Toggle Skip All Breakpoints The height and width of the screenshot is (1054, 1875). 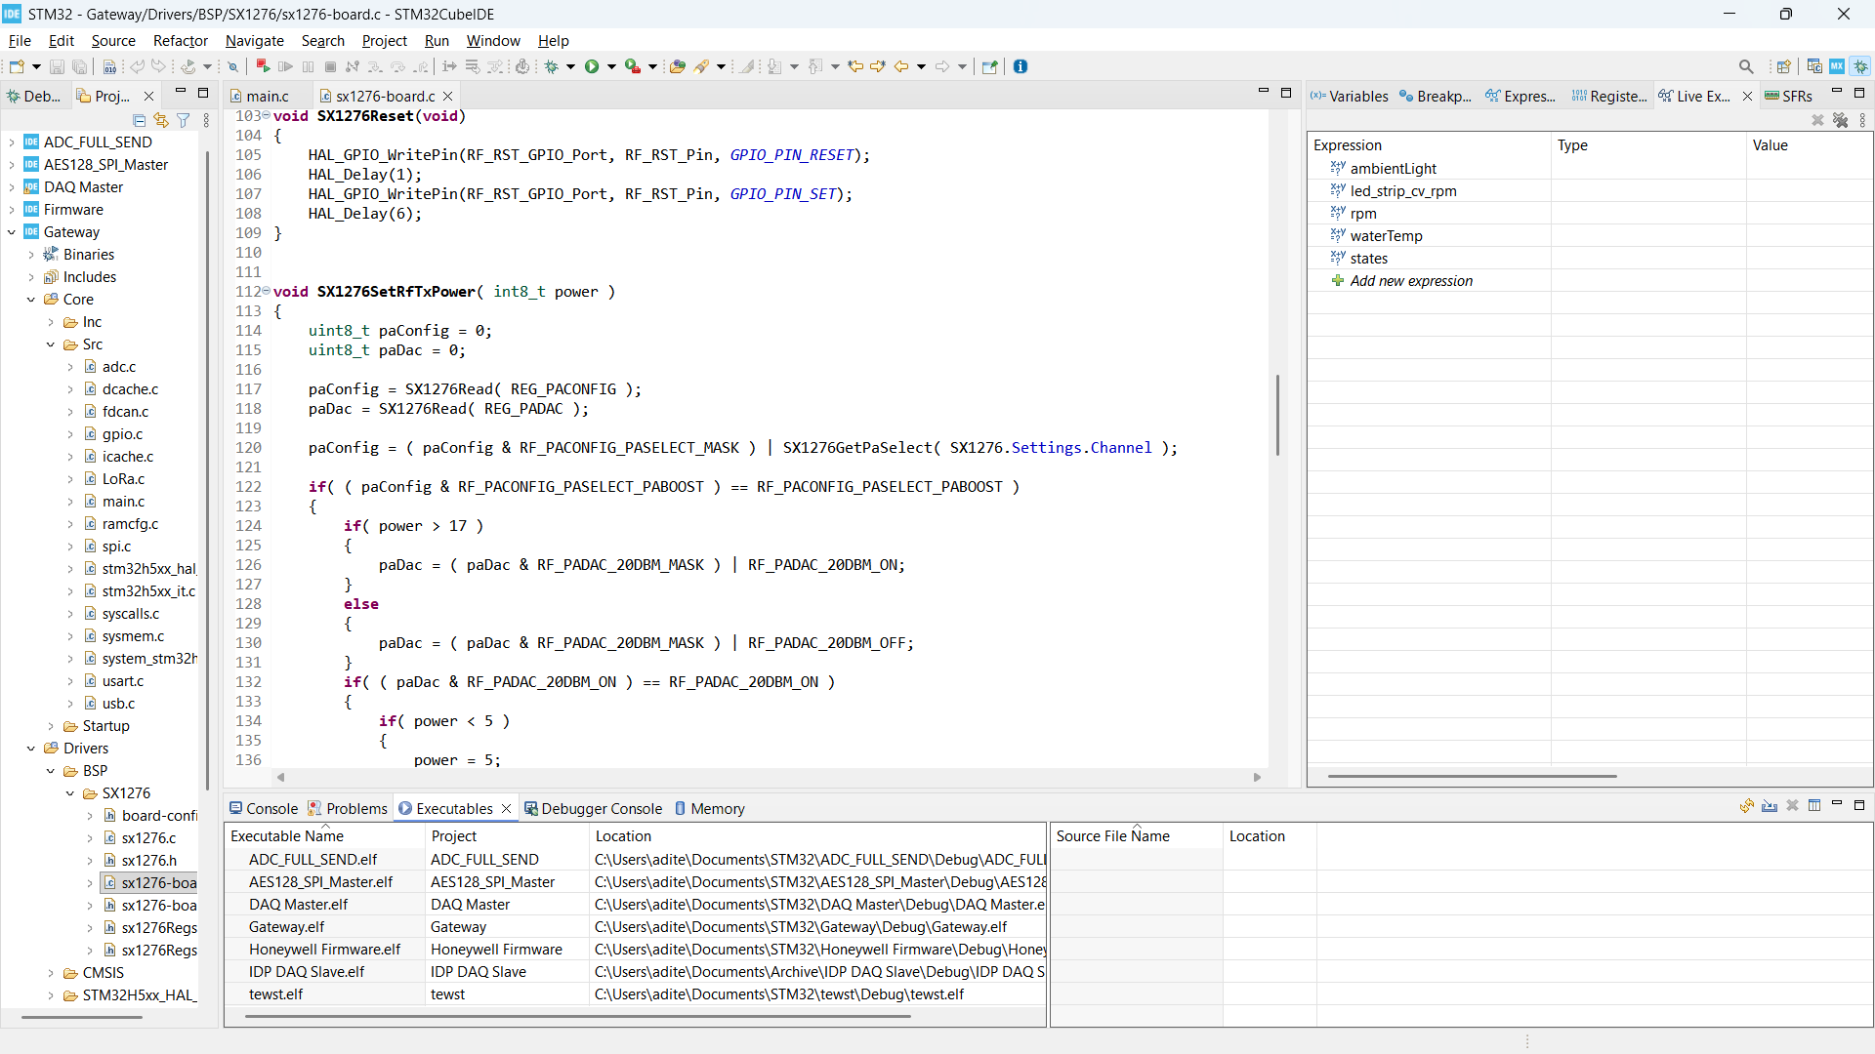232,66
